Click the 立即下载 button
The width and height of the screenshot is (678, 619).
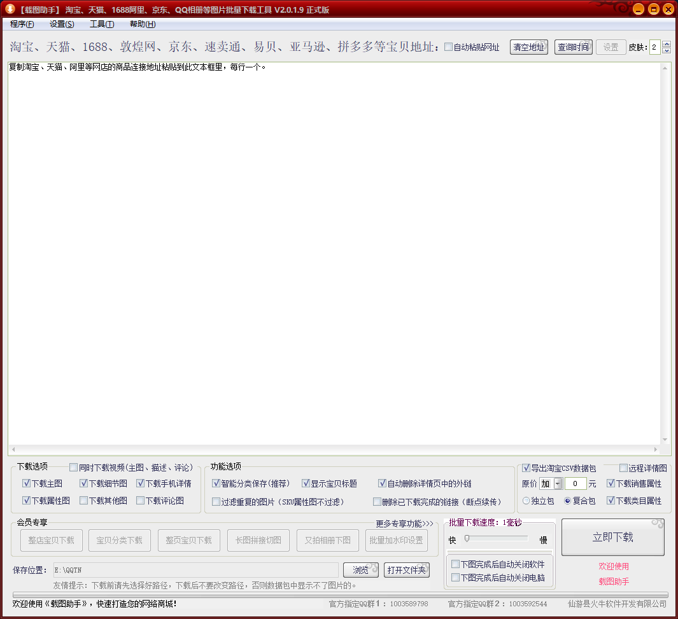pos(612,537)
